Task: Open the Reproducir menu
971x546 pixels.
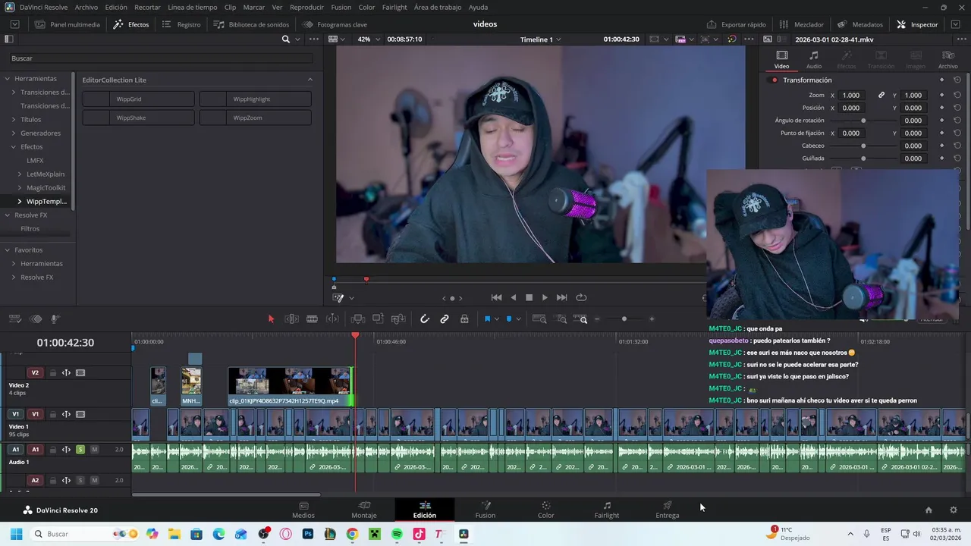Action: point(306,7)
